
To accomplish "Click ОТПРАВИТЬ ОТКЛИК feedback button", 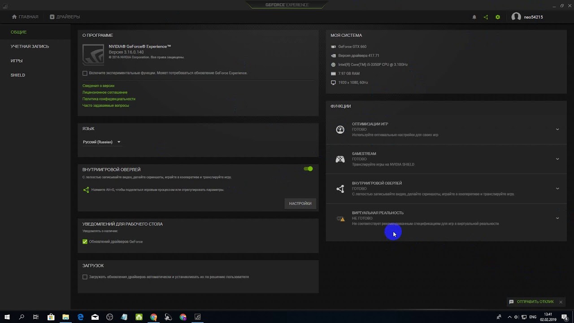I will (535, 302).
